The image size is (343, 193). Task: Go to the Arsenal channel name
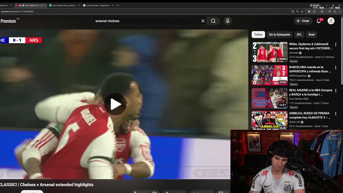tap(293, 53)
